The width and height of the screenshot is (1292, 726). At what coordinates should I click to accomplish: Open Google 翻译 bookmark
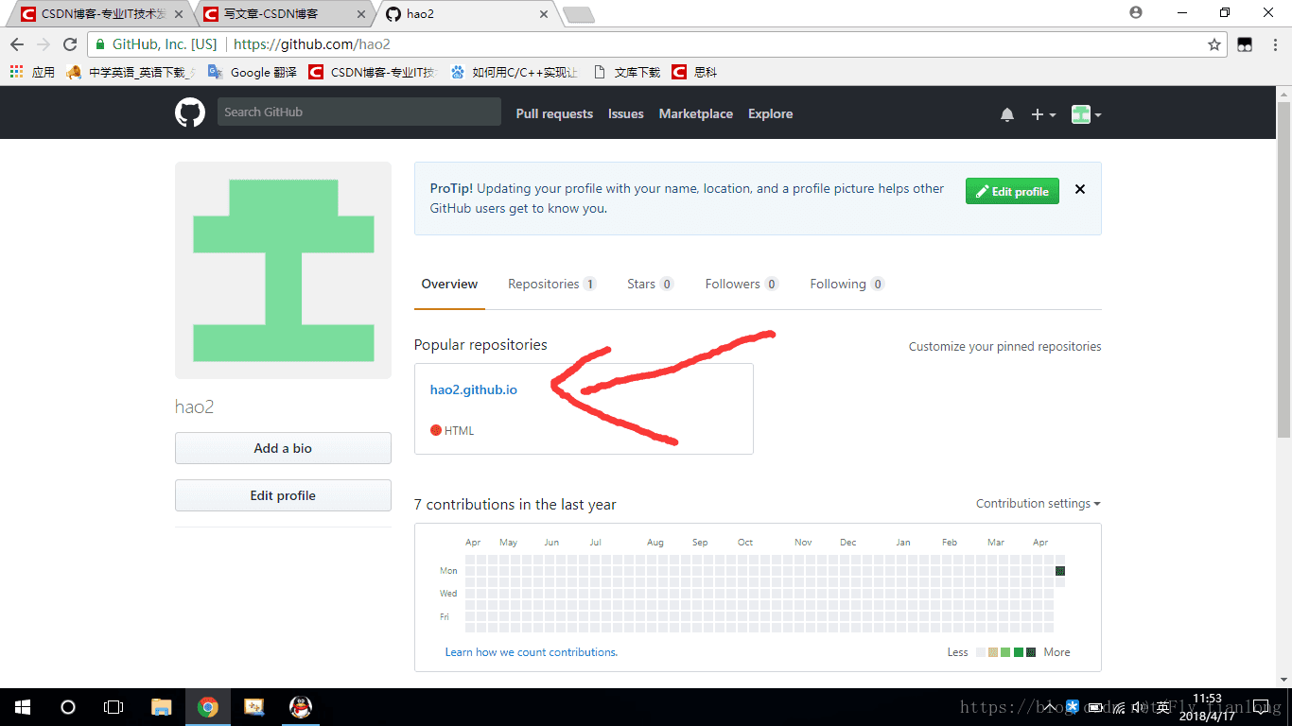pyautogui.click(x=252, y=72)
